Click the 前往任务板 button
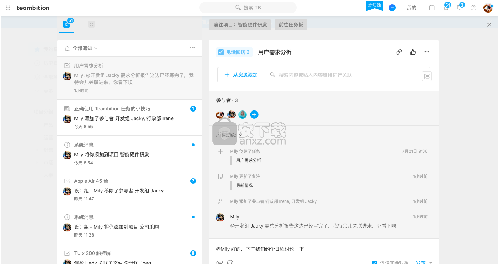 pyautogui.click(x=291, y=25)
